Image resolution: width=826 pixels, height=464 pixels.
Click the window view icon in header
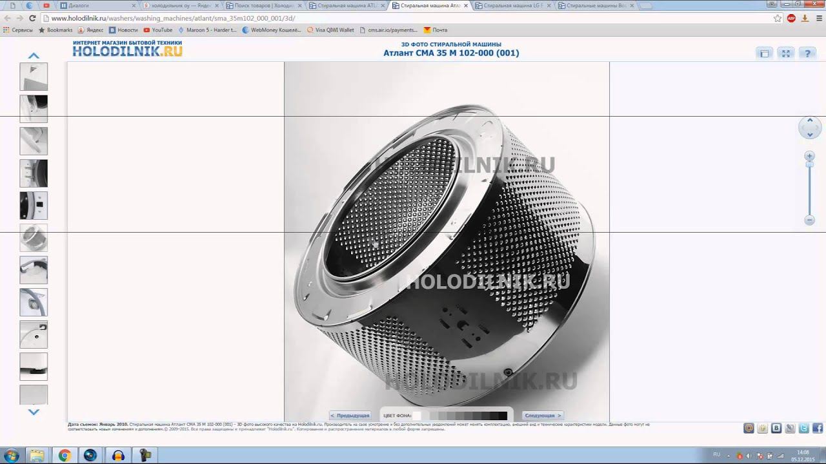pos(765,53)
